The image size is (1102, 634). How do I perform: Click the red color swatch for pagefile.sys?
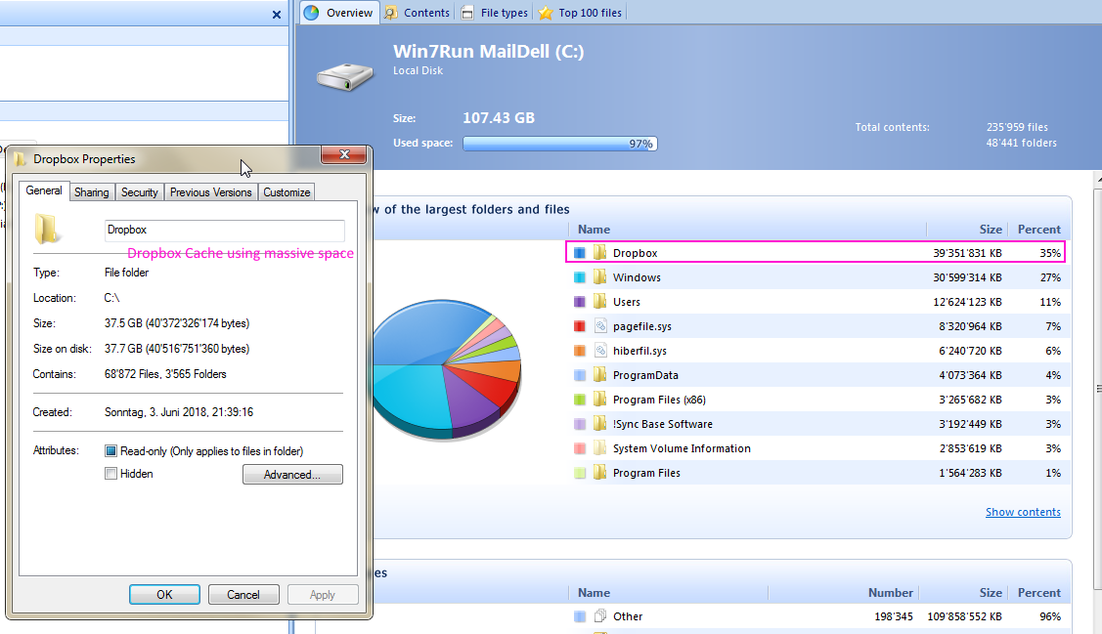point(579,325)
